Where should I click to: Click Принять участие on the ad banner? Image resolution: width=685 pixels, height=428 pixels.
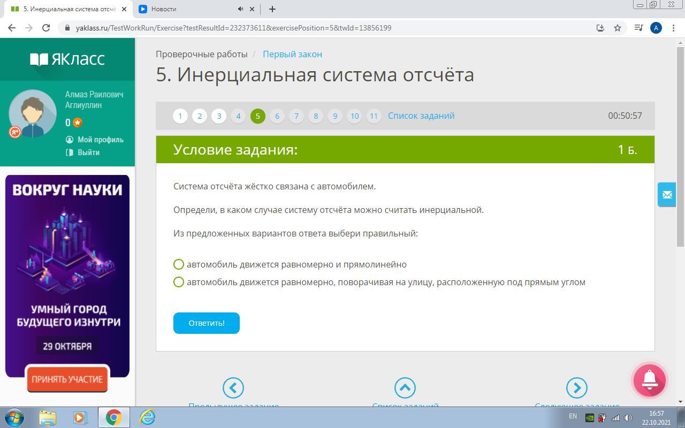coord(67,379)
